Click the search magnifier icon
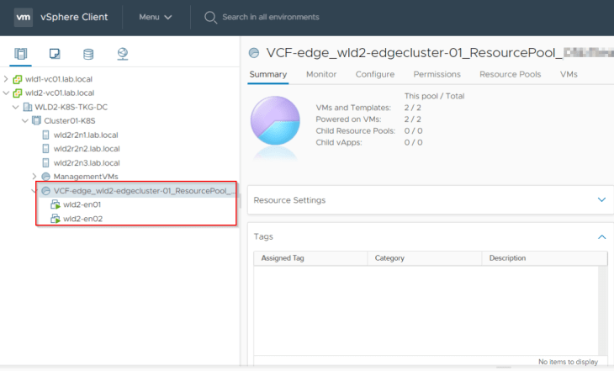Viewport: 614px width, 371px height. click(210, 17)
